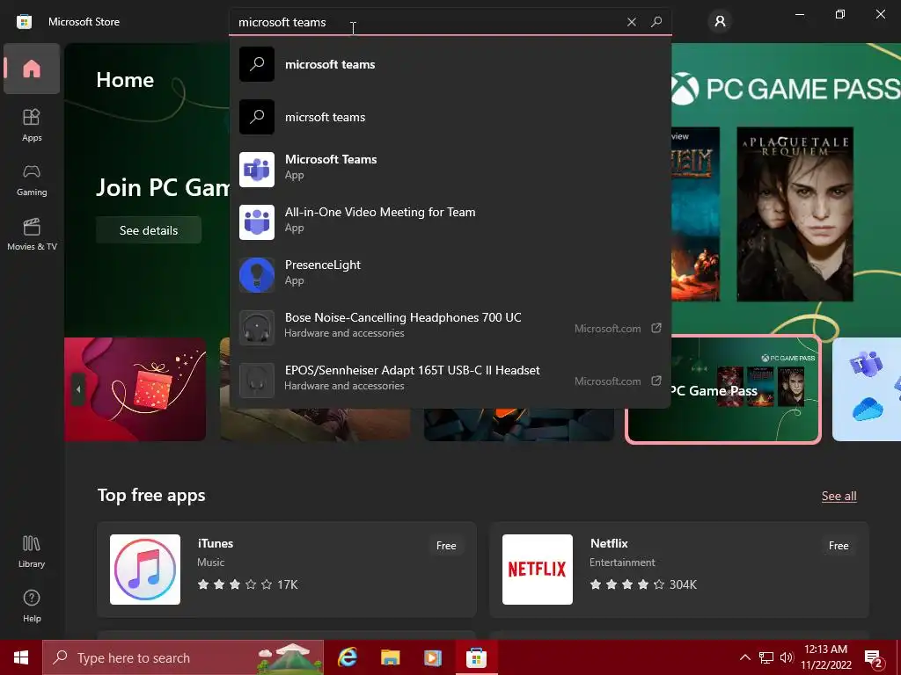Click the Netflix app title text
This screenshot has width=901, height=675.
coord(609,543)
